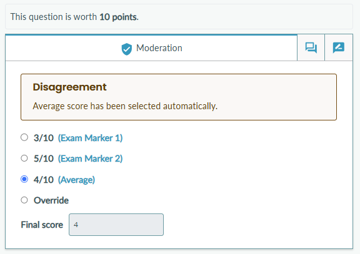Screen dimensions: 360x254
Task: Click the shield checkmark icon beside Moderation
Action: (x=126, y=49)
